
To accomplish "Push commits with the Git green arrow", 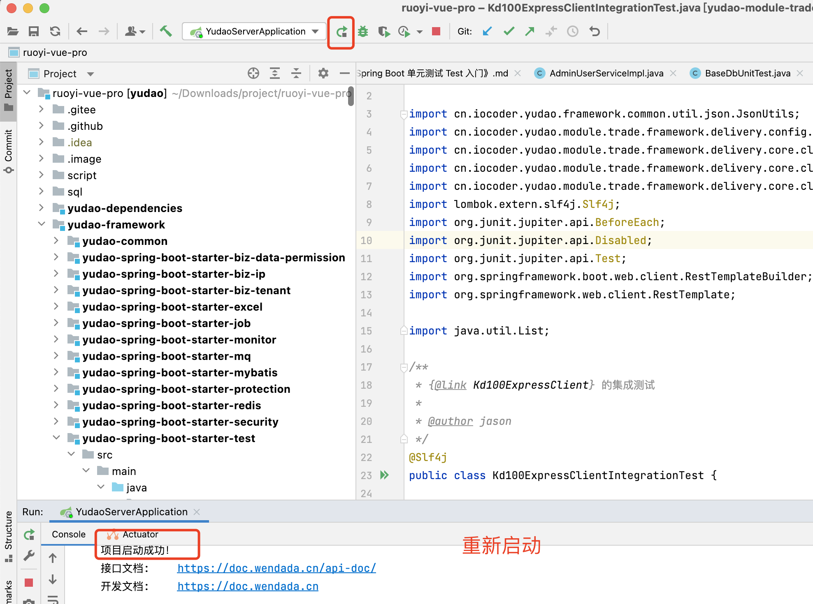I will [x=530, y=31].
